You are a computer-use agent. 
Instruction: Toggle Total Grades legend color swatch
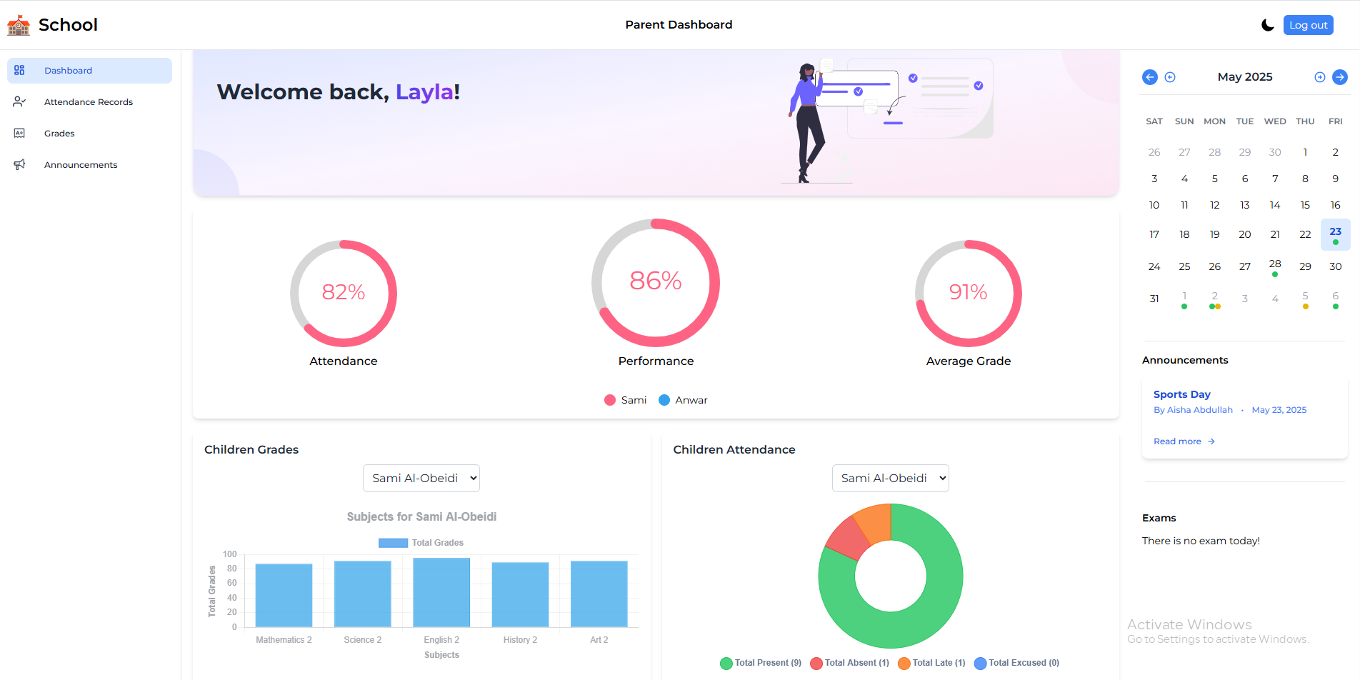tap(393, 543)
